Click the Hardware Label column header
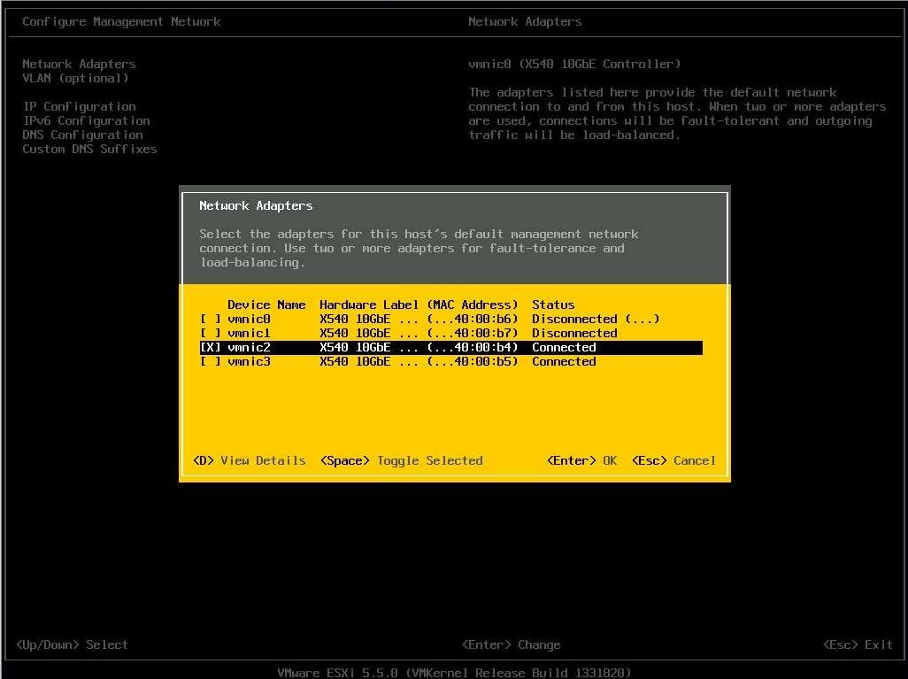The image size is (908, 679). click(x=369, y=305)
